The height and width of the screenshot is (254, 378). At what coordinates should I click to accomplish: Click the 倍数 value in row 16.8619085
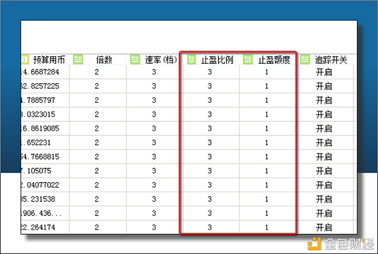(96, 129)
